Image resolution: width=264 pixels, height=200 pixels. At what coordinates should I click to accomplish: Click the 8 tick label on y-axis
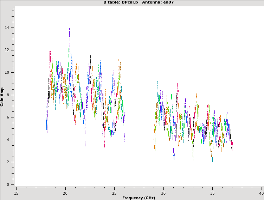point(8,95)
